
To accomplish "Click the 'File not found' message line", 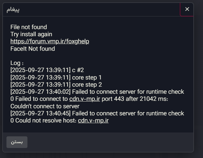I will (x=28, y=27).
